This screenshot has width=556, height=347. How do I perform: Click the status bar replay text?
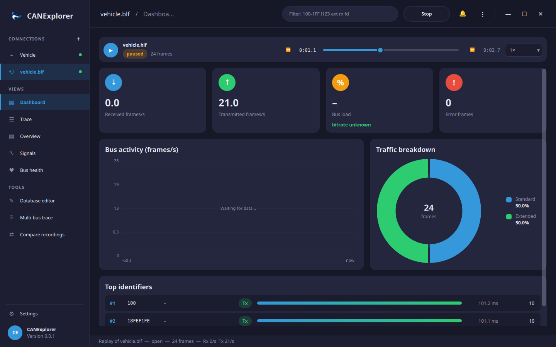(x=166, y=341)
